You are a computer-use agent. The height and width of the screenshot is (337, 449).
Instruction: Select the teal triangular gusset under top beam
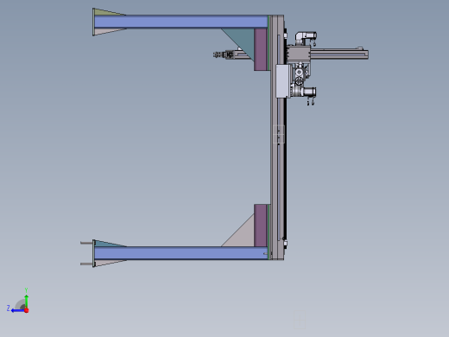pyautogui.click(x=243, y=41)
